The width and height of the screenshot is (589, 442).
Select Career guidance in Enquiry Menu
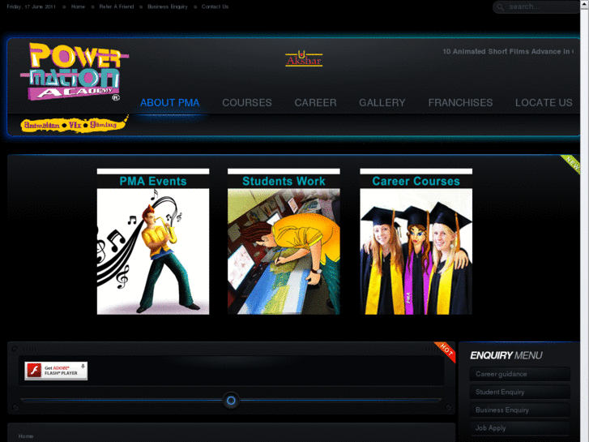click(x=520, y=374)
